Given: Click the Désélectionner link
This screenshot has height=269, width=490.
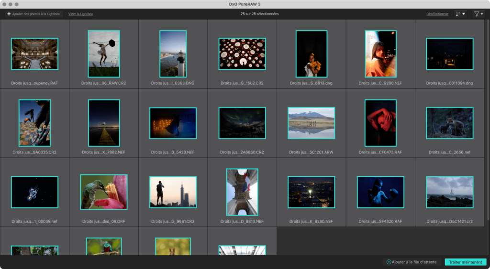Looking at the screenshot, I should point(437,14).
